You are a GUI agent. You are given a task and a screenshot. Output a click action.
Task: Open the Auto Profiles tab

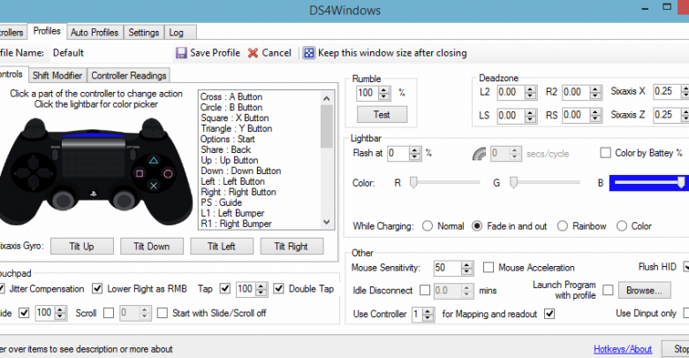(x=95, y=33)
